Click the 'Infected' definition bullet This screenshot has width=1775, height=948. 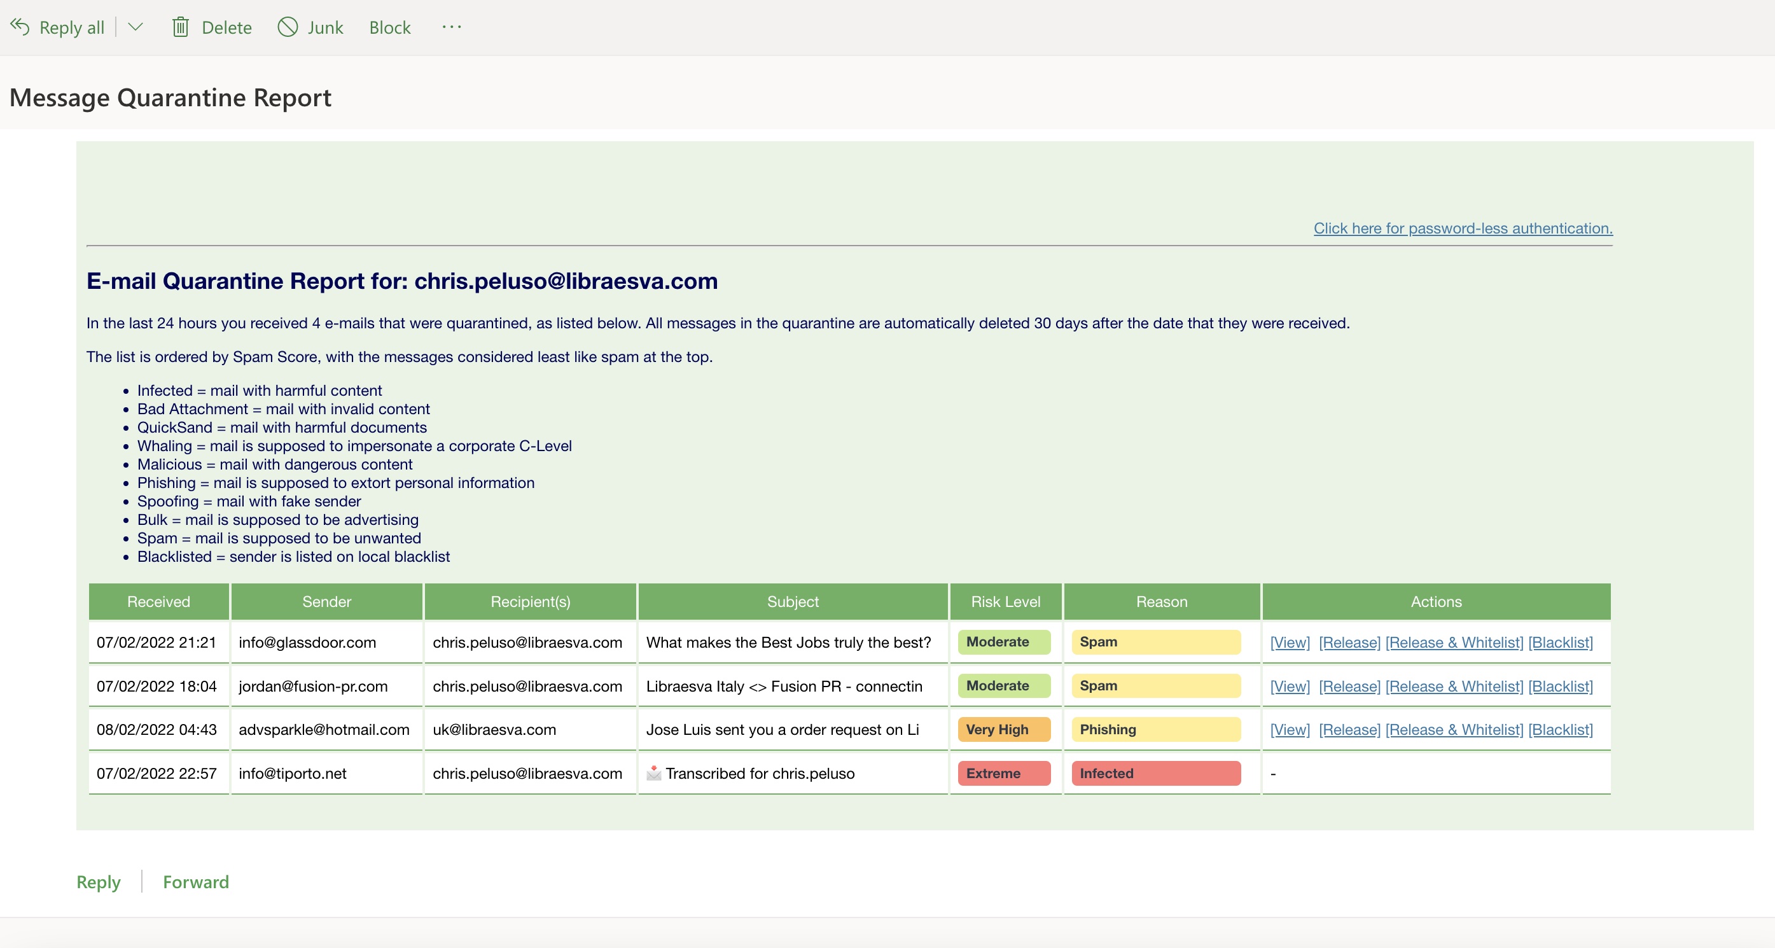259,391
